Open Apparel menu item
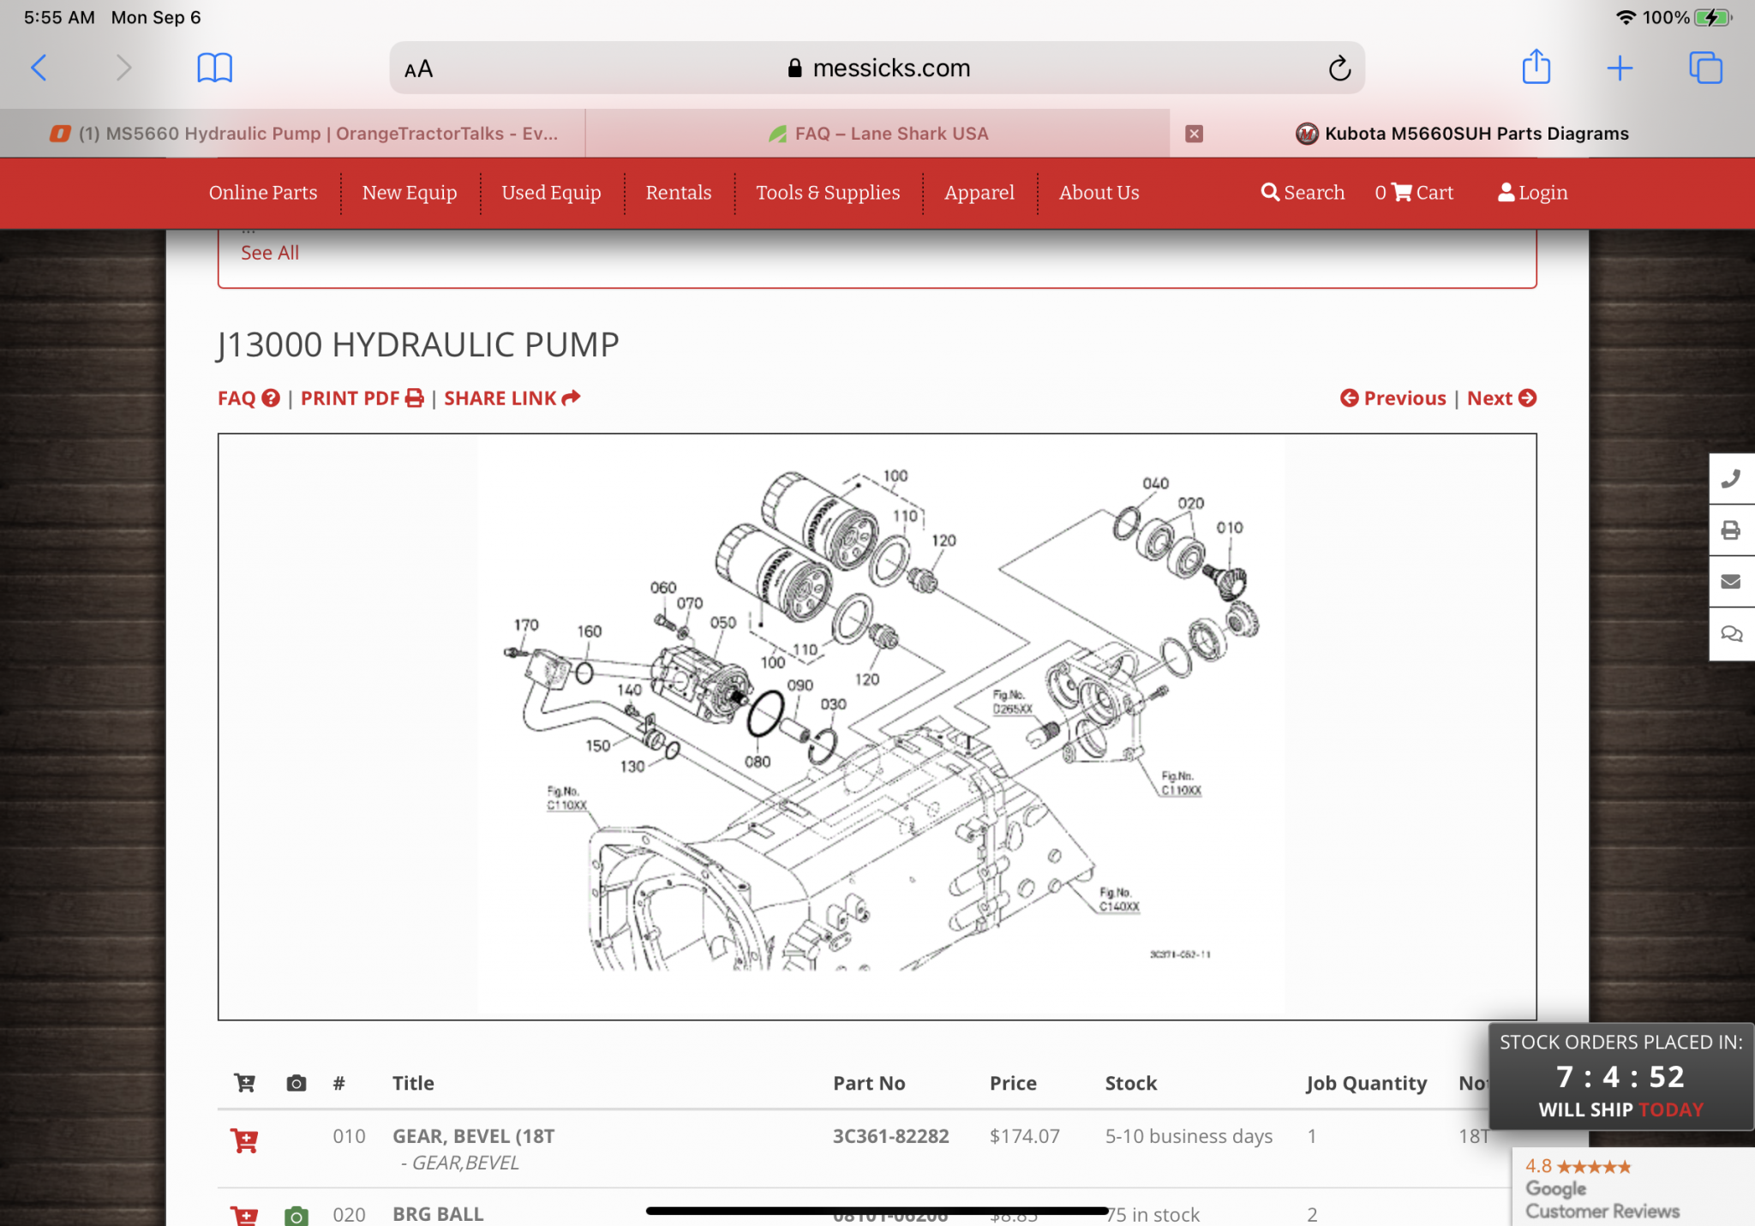 tap(979, 193)
